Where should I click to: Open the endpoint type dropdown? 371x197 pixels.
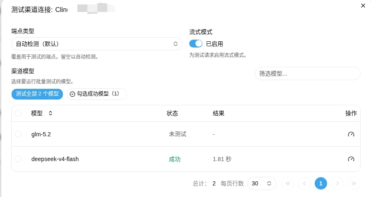97,44
